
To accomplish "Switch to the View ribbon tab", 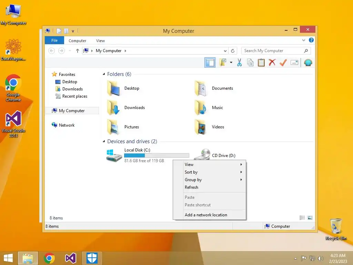I will 100,41.
